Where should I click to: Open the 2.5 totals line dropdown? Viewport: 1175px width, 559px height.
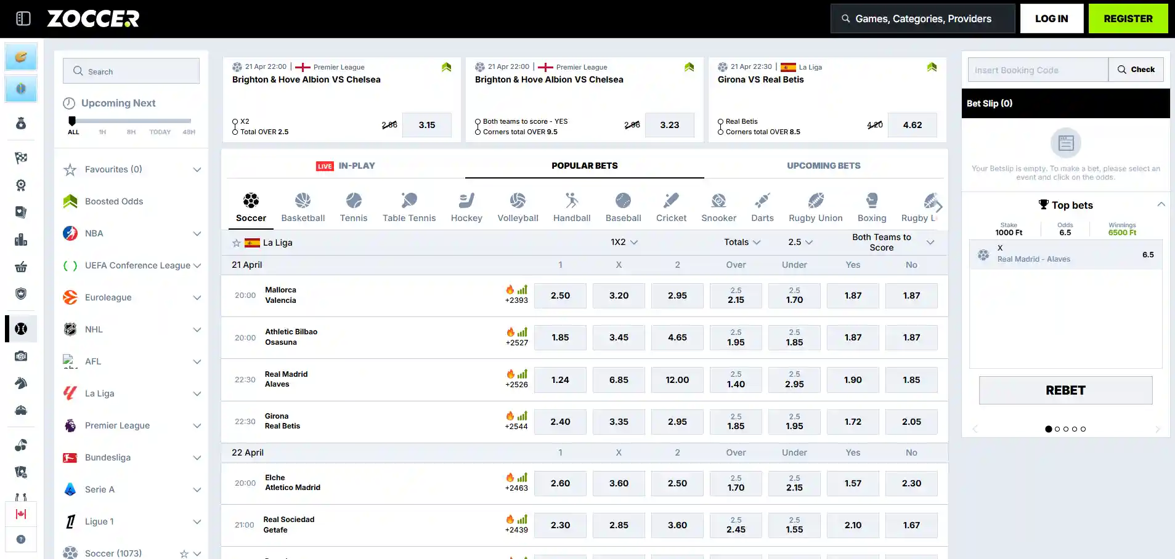click(x=800, y=243)
